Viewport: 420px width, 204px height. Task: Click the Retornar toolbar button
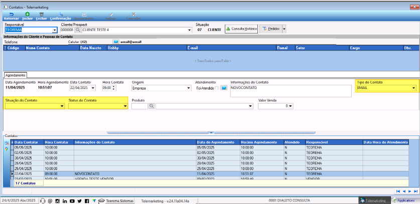point(11,16)
